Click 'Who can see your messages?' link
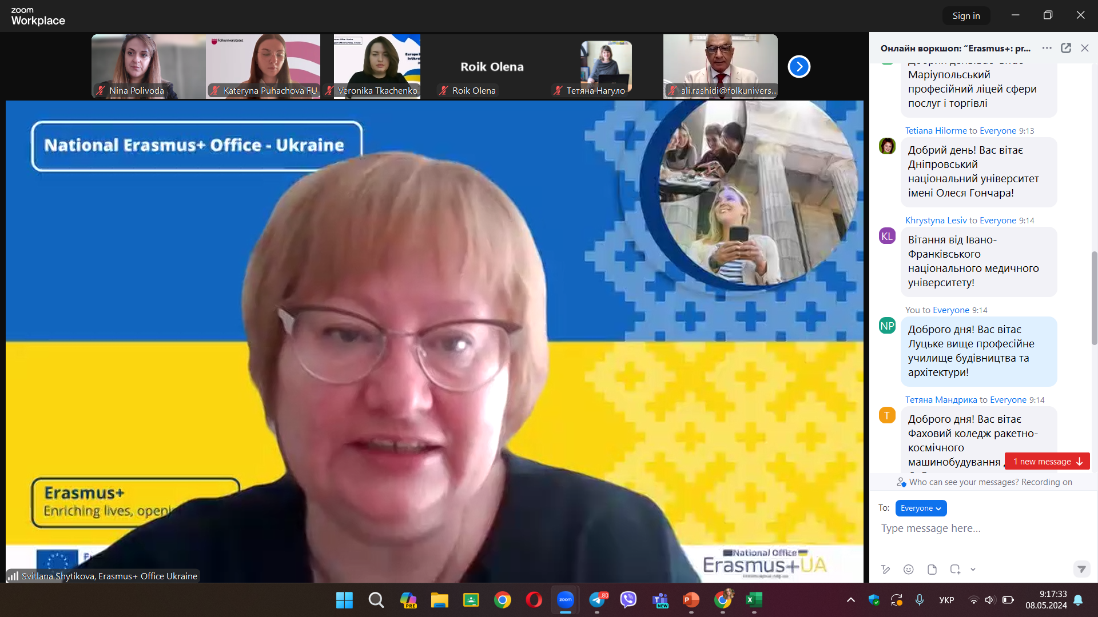 (964, 482)
